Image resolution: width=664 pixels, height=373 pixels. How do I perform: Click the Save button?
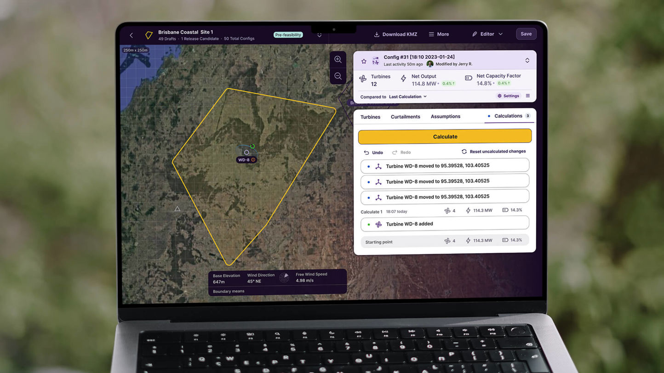click(x=526, y=34)
